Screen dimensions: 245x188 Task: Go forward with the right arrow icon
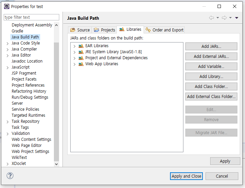(224, 18)
